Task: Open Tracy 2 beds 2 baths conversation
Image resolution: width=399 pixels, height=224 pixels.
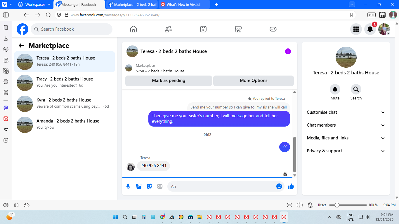Action: click(x=65, y=83)
